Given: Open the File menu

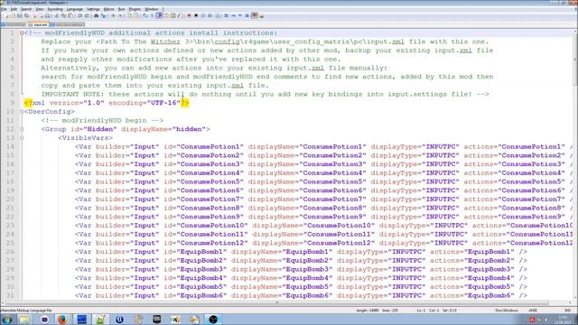Looking at the screenshot, I should click(x=4, y=9).
